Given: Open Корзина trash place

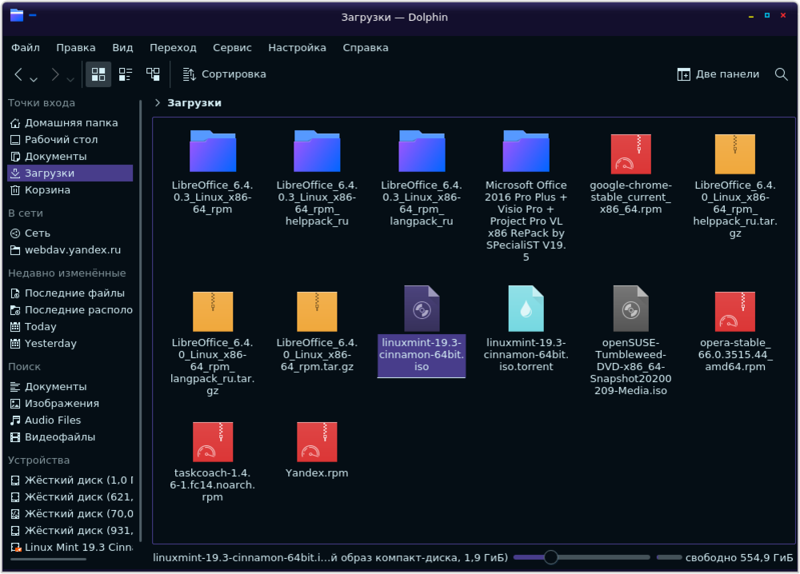Looking at the screenshot, I should pos(70,190).
